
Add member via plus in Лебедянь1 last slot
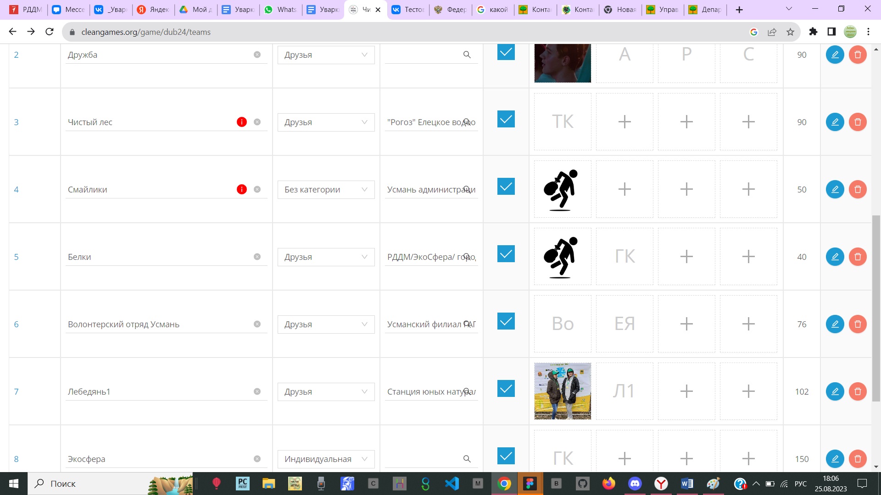[748, 391]
